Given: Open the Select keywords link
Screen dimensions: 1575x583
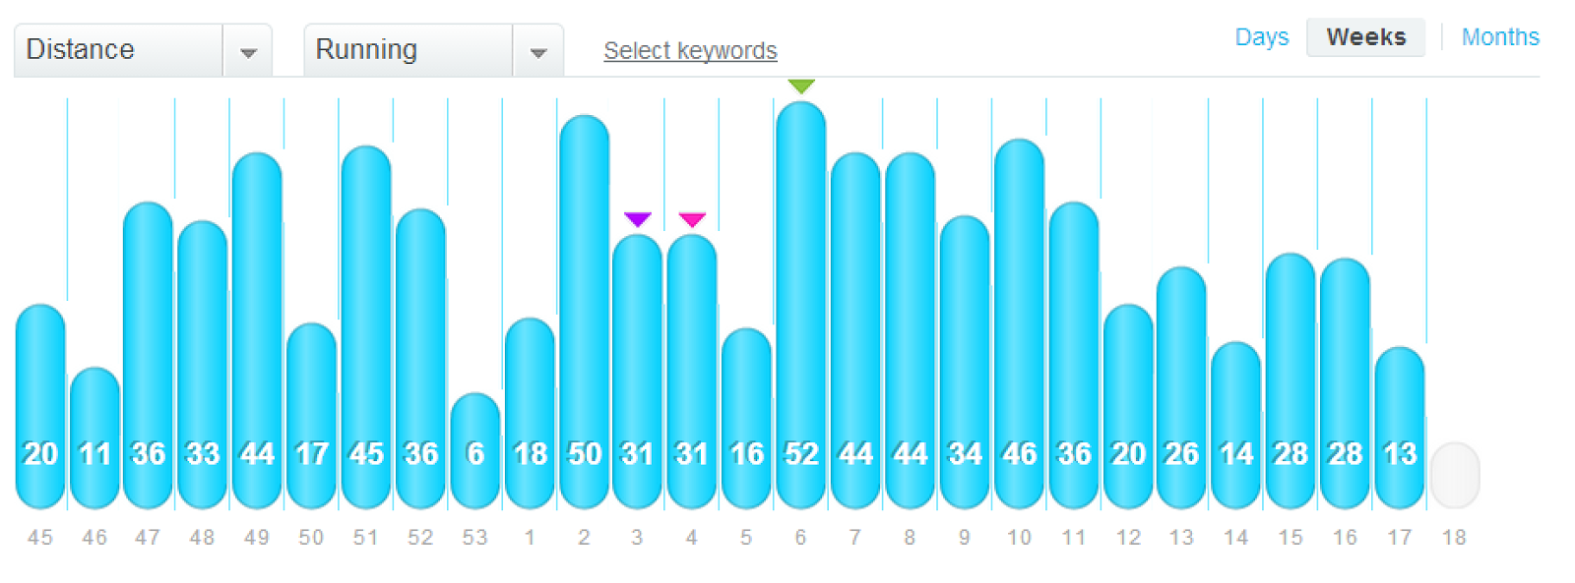Looking at the screenshot, I should point(690,51).
